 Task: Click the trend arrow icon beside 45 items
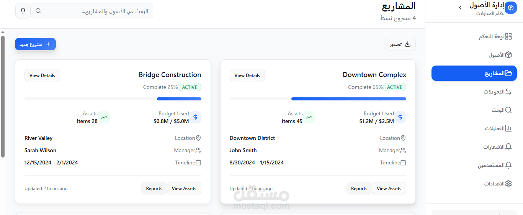pos(309,117)
